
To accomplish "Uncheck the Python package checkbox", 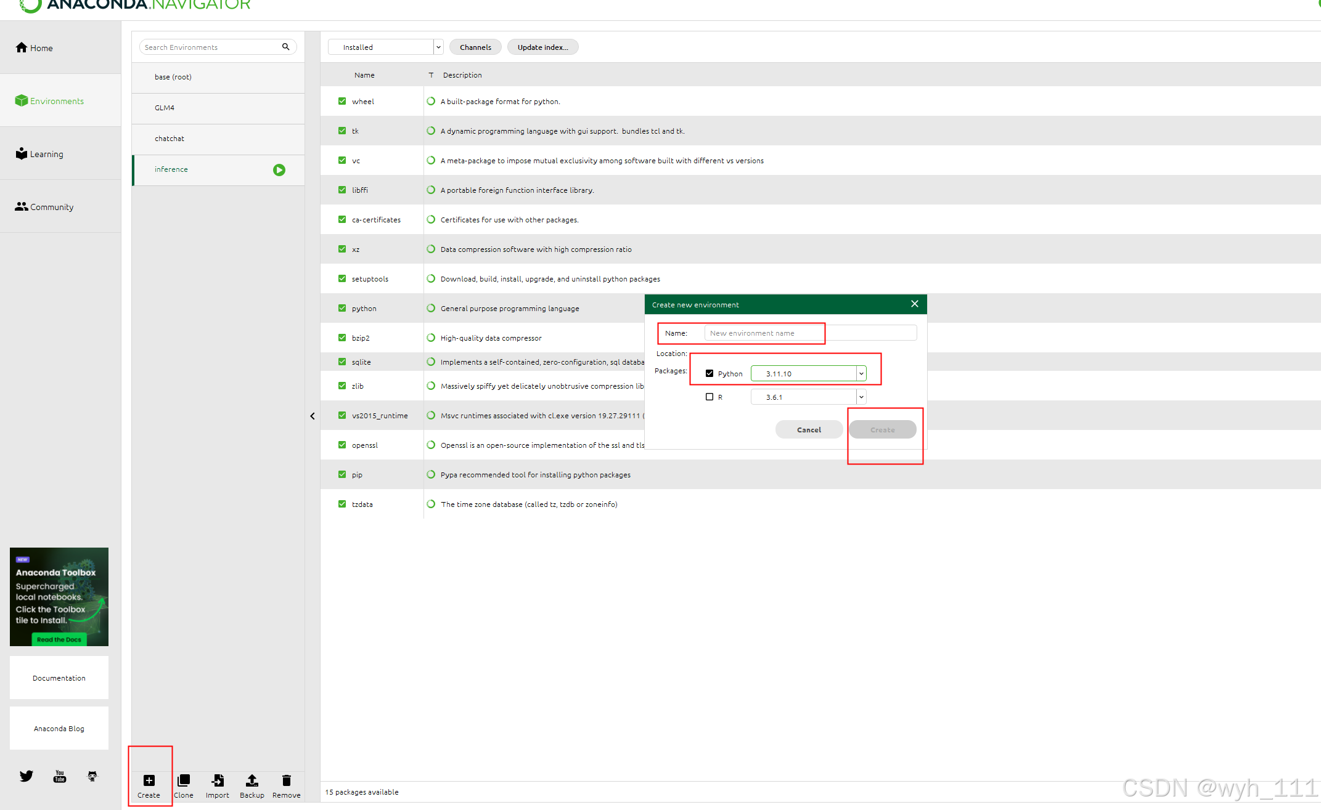I will (x=710, y=373).
